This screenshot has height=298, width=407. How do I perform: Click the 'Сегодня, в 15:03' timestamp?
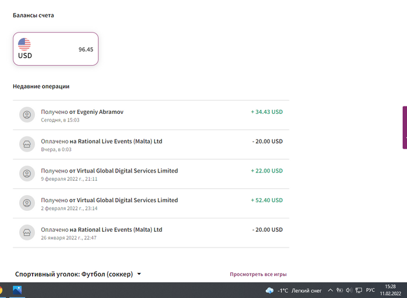click(x=60, y=120)
